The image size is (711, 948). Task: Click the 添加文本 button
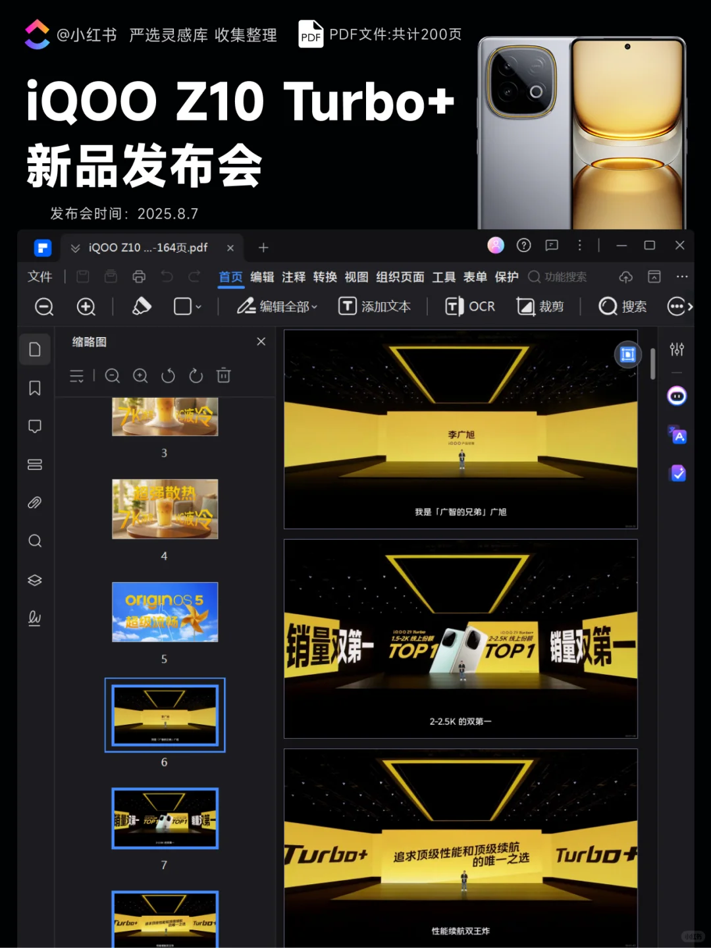[x=375, y=306]
